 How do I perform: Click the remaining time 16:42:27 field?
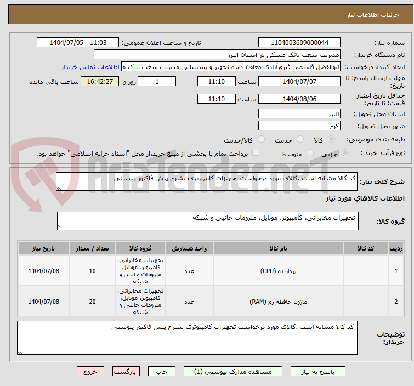point(100,81)
